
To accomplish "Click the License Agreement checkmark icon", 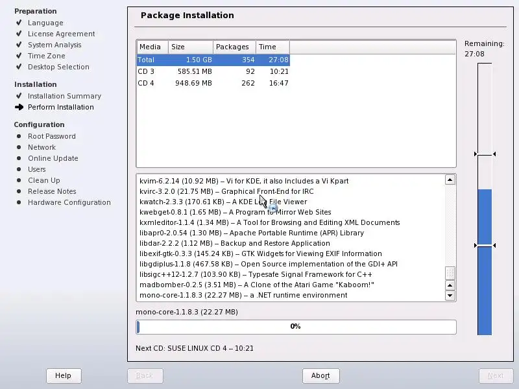I will [19, 34].
